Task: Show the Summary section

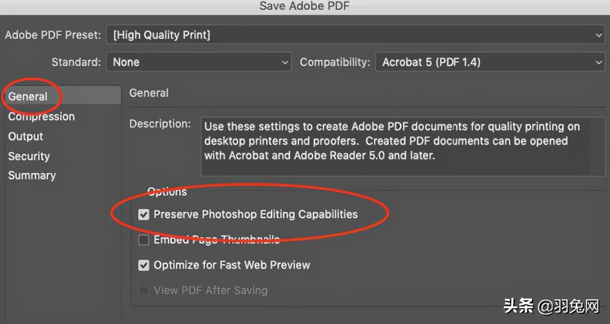Action: point(32,176)
